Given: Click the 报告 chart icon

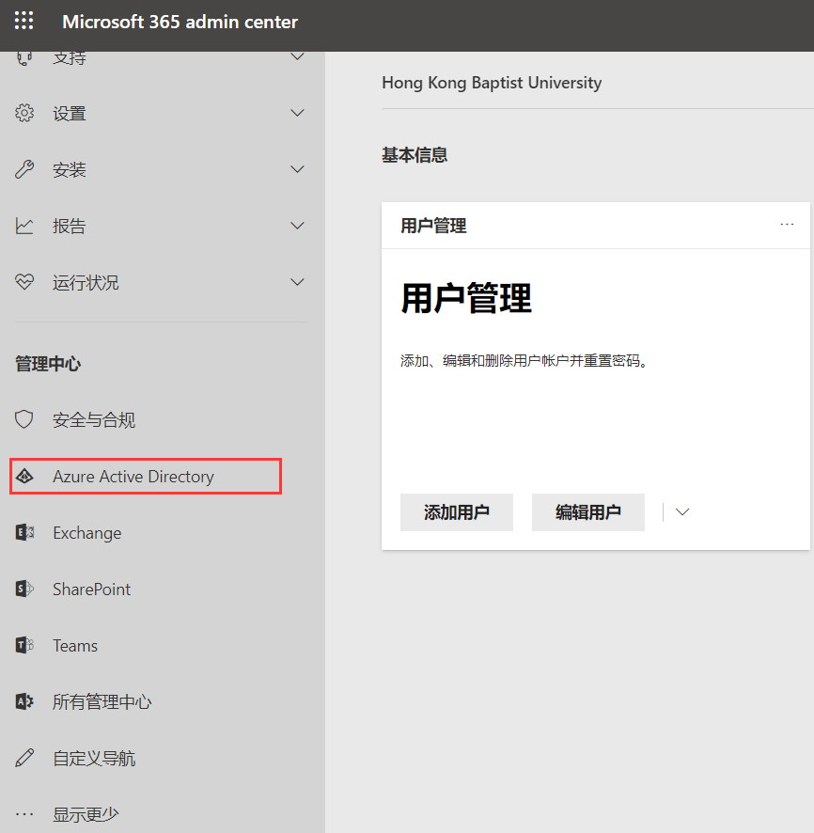Looking at the screenshot, I should point(25,227).
